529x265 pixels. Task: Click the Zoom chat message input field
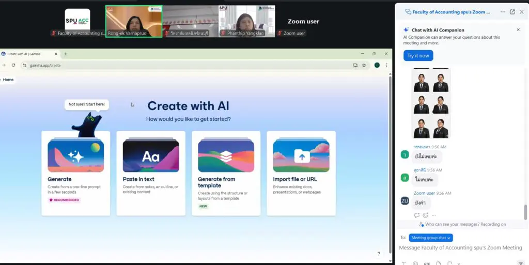coord(460,248)
